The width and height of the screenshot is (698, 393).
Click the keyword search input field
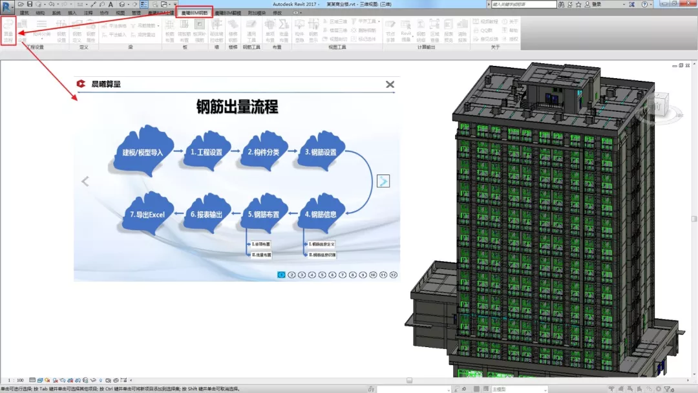(x=522, y=5)
